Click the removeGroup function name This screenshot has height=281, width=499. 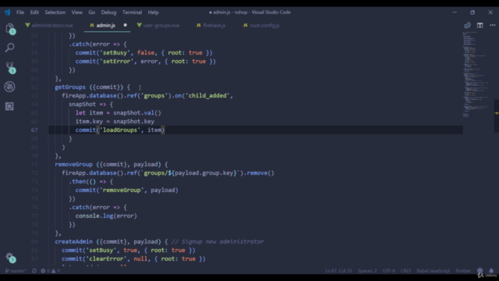coord(73,165)
